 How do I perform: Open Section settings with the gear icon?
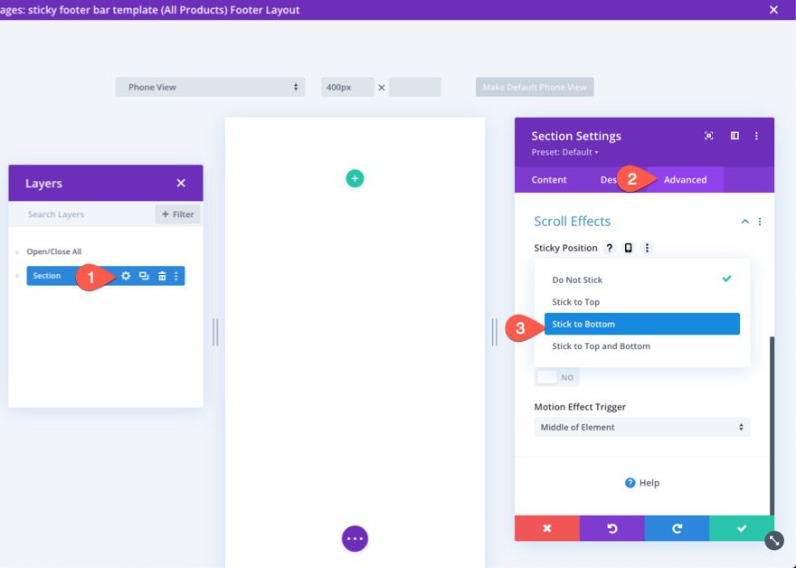click(x=125, y=276)
